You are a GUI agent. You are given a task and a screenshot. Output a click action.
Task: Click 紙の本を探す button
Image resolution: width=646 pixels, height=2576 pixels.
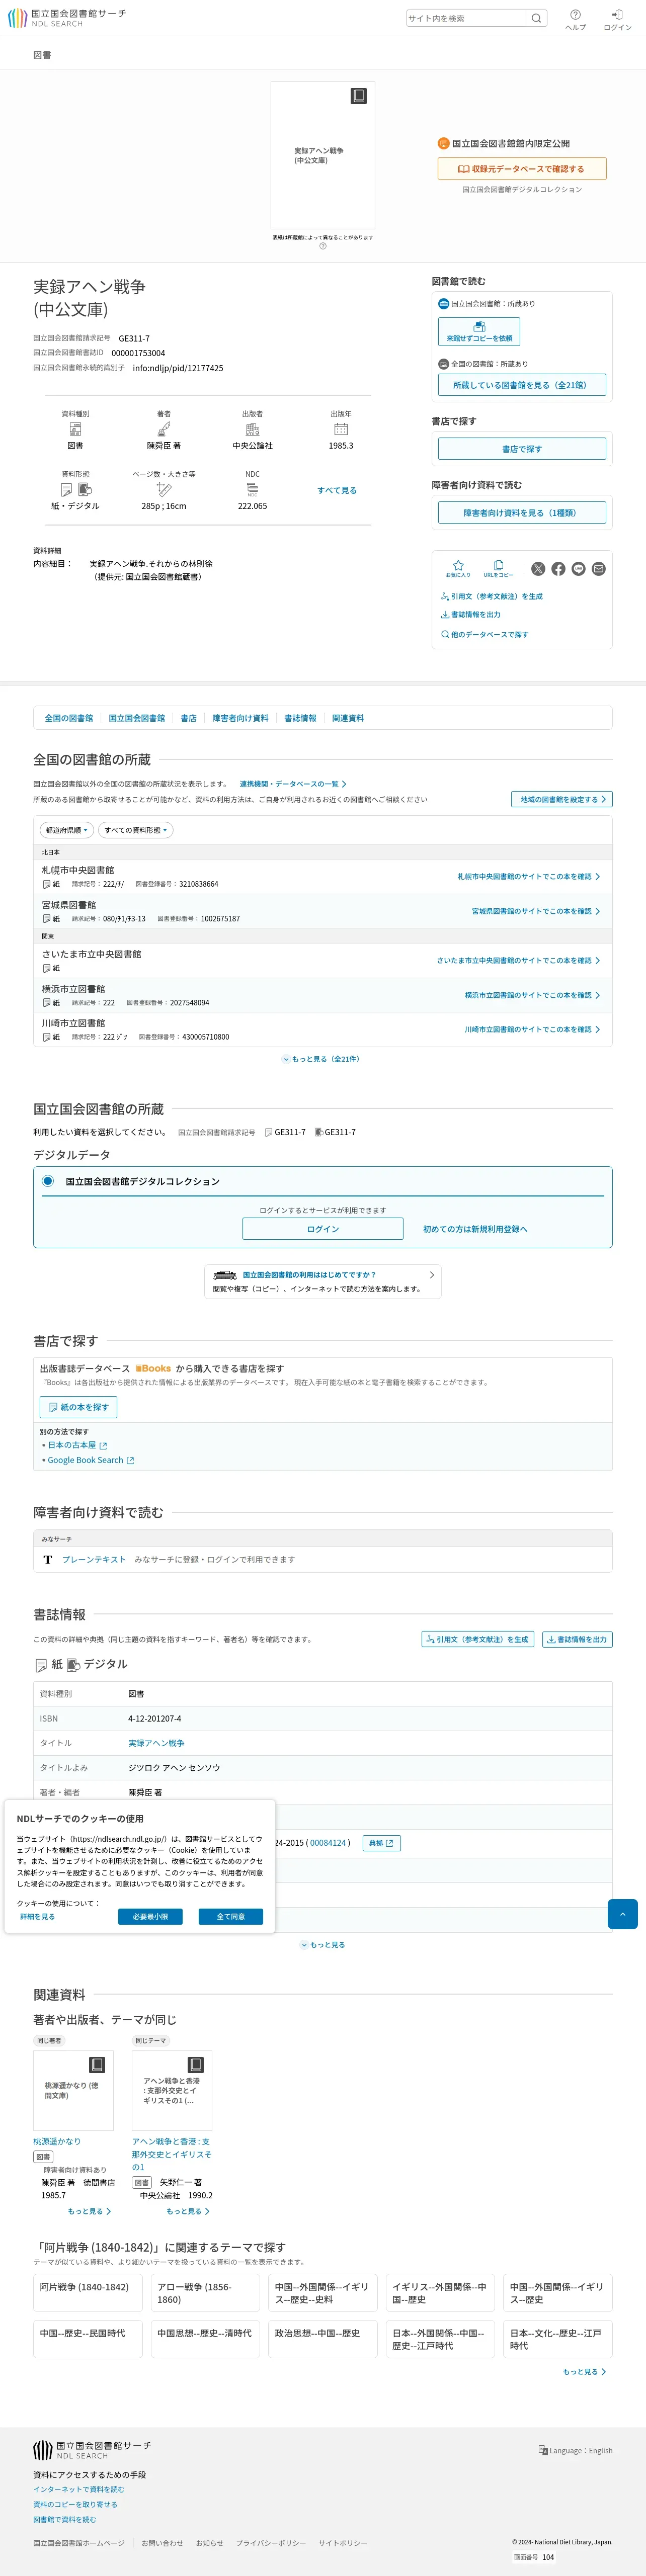78,1407
